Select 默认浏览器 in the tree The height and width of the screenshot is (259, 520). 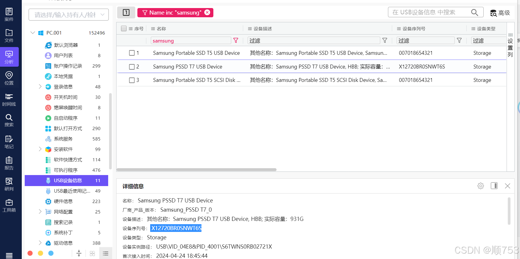[x=66, y=45]
